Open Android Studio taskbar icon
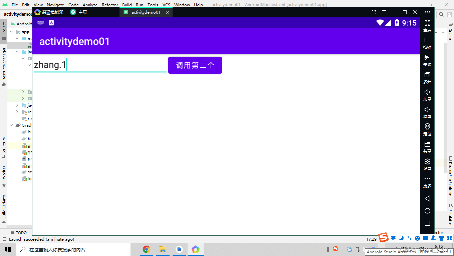Screen dimensions: 454x256 179,249
